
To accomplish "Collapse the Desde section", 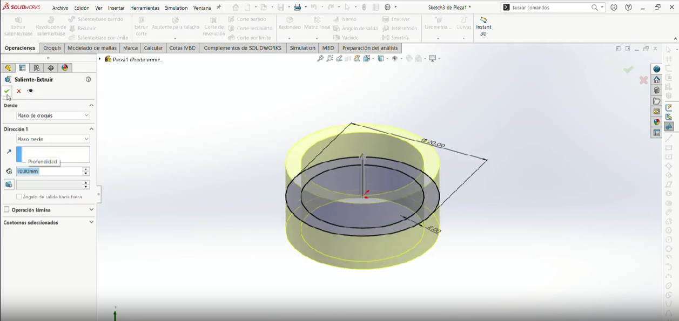I will coord(91,105).
